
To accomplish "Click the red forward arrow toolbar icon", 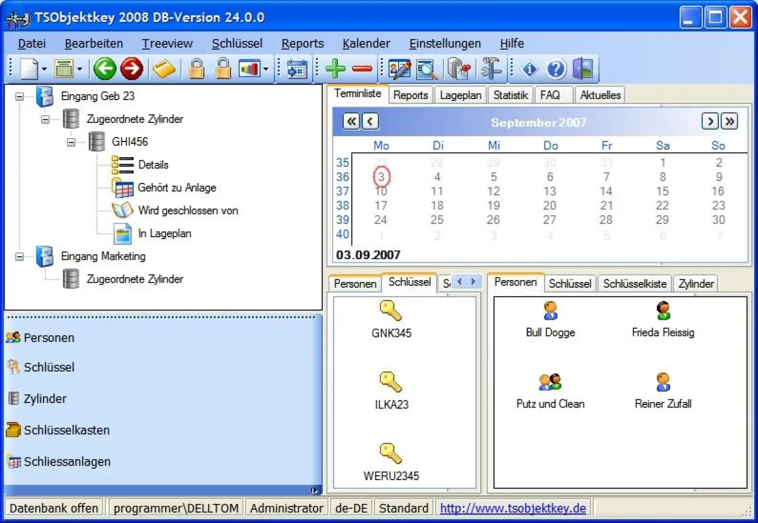I will click(131, 69).
